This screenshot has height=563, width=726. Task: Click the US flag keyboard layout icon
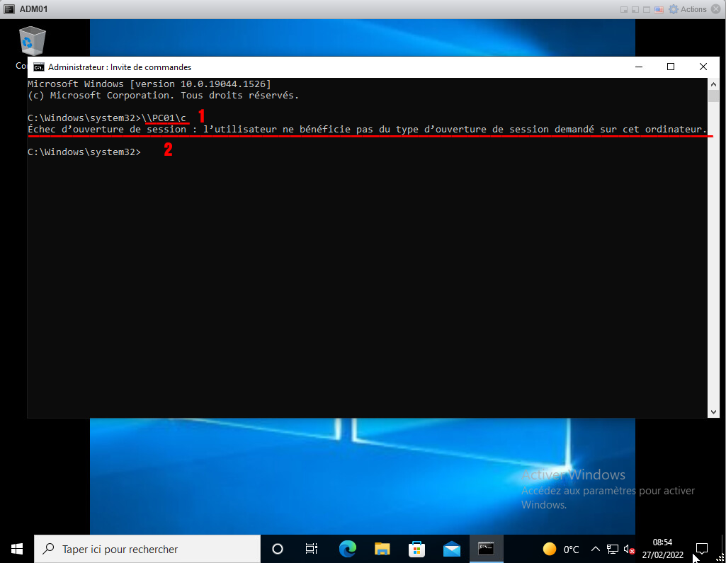[659, 9]
